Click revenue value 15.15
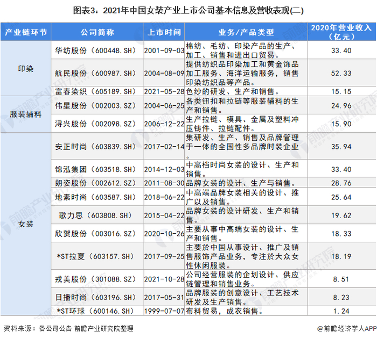Image resolution: width=377 pixels, height=339 pixels. 341,91
